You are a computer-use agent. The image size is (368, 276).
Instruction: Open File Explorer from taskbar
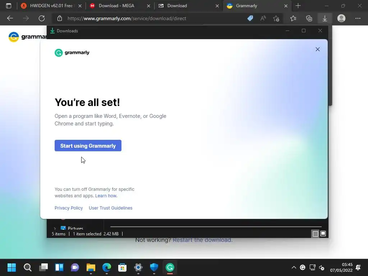click(91, 267)
